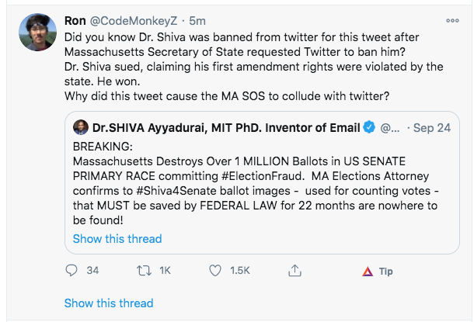This screenshot has width=474, height=322.
Task: Open the Ron display name link
Action: [x=75, y=21]
